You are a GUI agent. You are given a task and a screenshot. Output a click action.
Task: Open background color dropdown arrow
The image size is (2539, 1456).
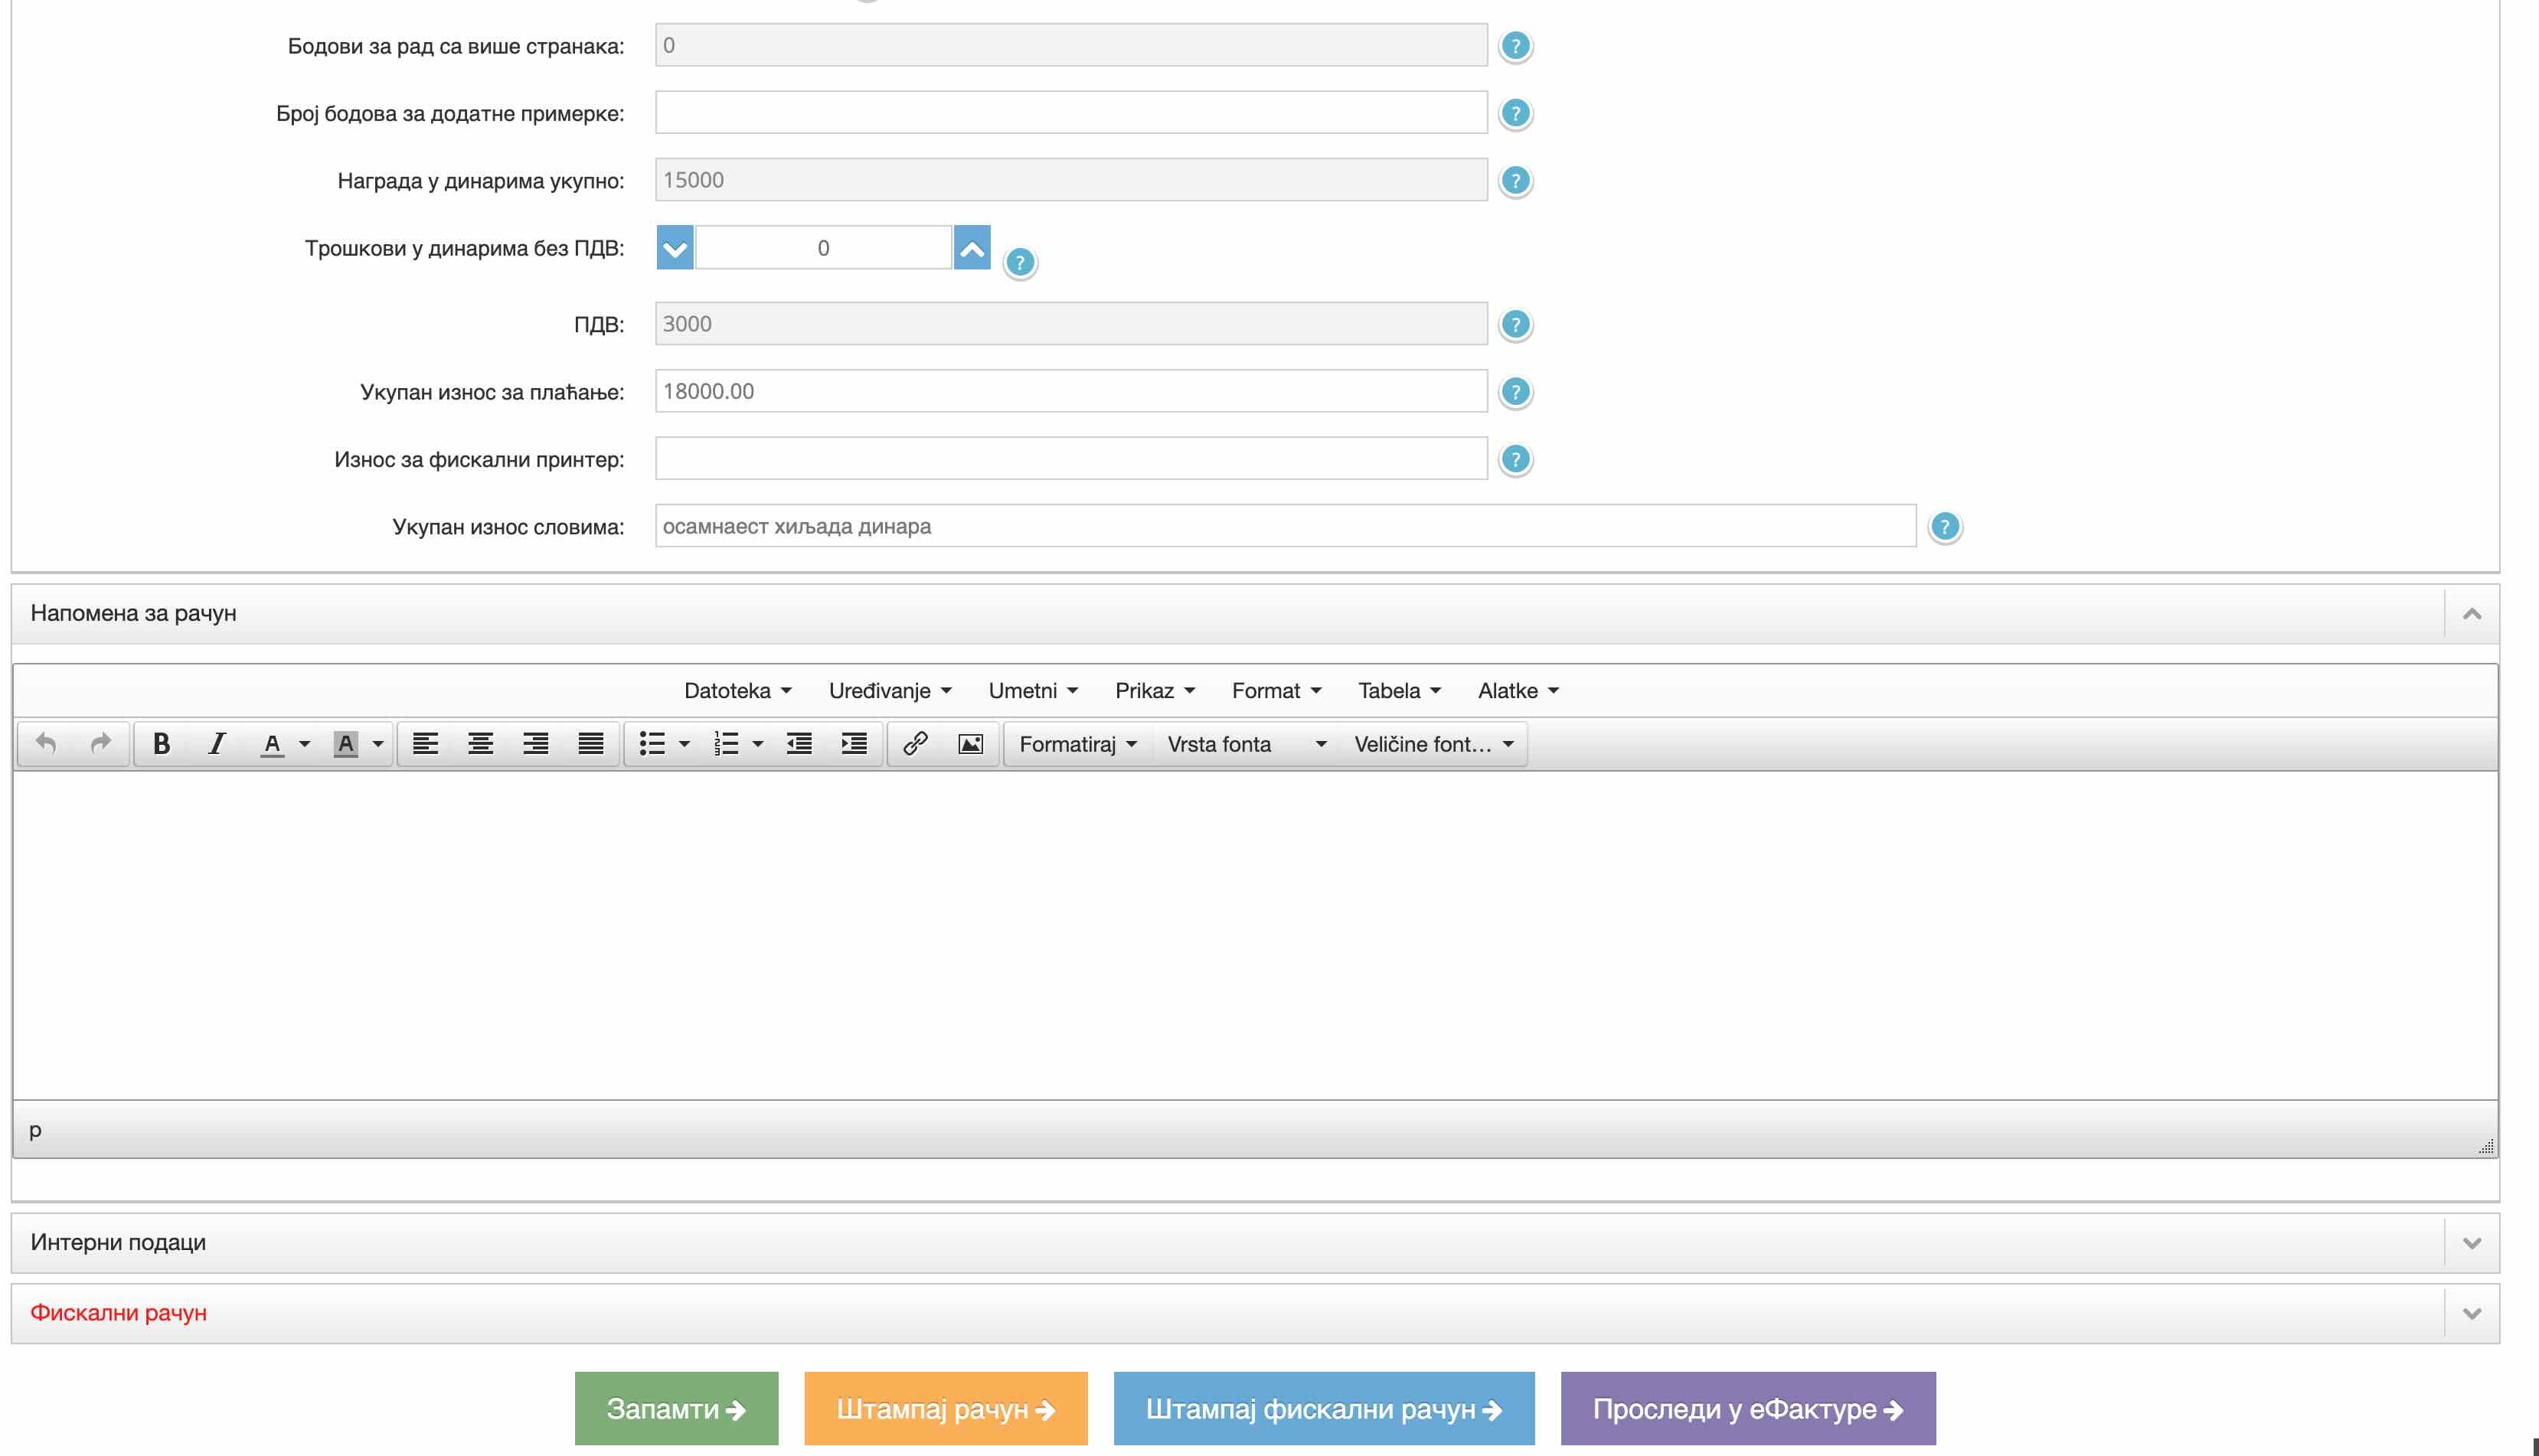click(x=378, y=744)
